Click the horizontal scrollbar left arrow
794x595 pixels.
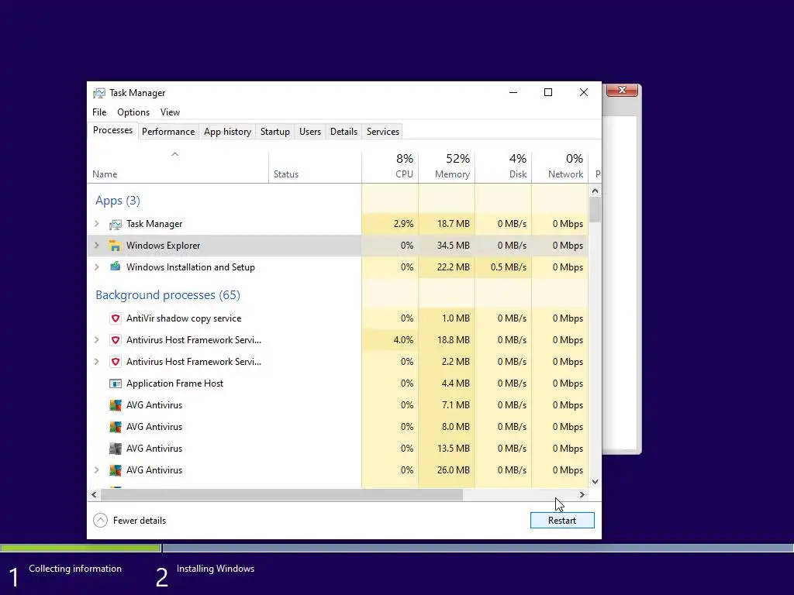coord(94,495)
